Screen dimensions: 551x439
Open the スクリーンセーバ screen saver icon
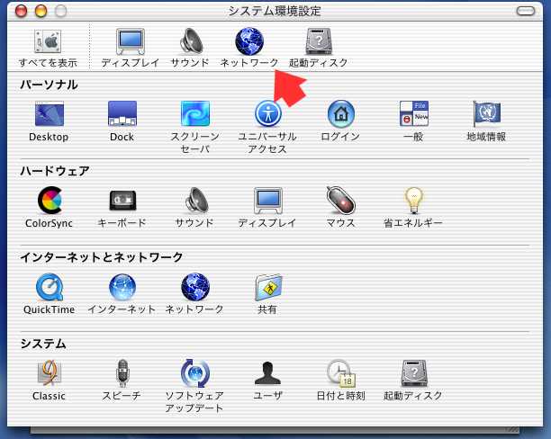195,113
